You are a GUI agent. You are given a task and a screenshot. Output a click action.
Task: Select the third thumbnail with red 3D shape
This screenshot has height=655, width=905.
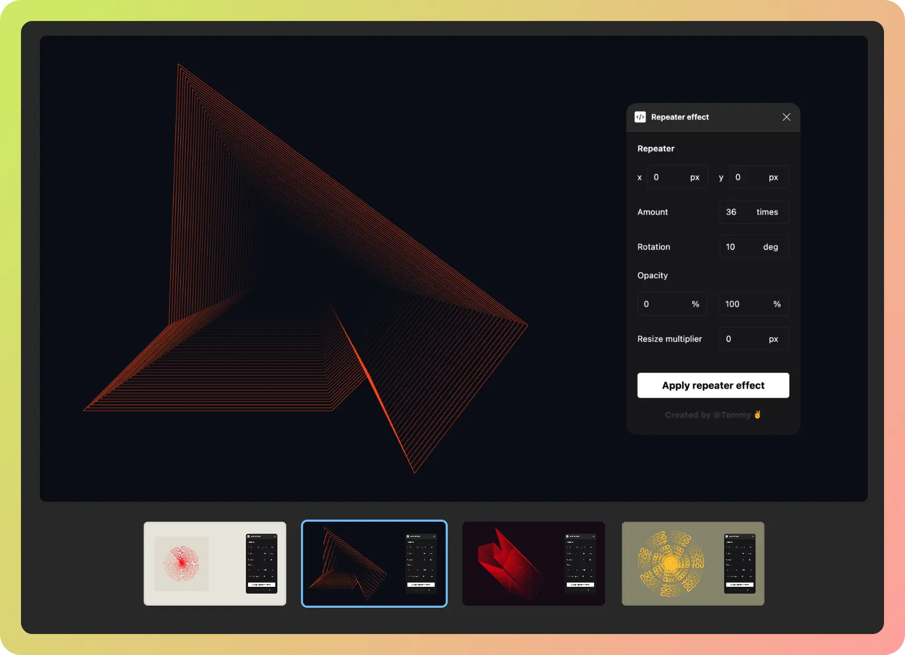click(x=533, y=563)
